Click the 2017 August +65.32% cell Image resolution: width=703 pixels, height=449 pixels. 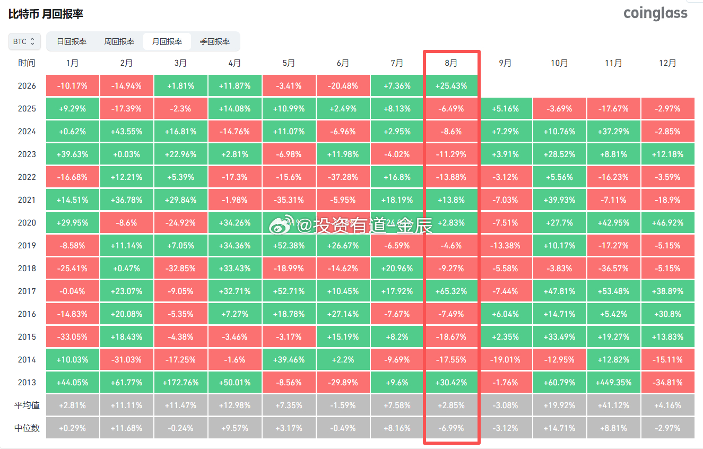coord(451,291)
